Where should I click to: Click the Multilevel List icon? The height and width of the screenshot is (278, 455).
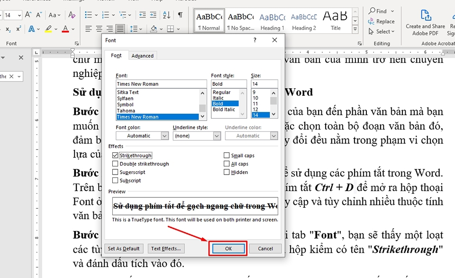[x=123, y=15]
